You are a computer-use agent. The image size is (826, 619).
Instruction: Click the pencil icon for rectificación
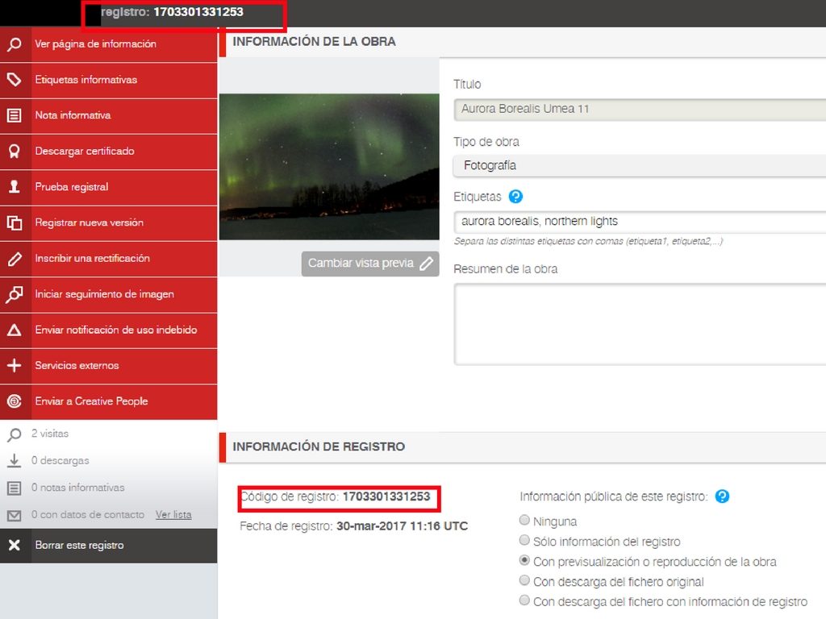14,259
